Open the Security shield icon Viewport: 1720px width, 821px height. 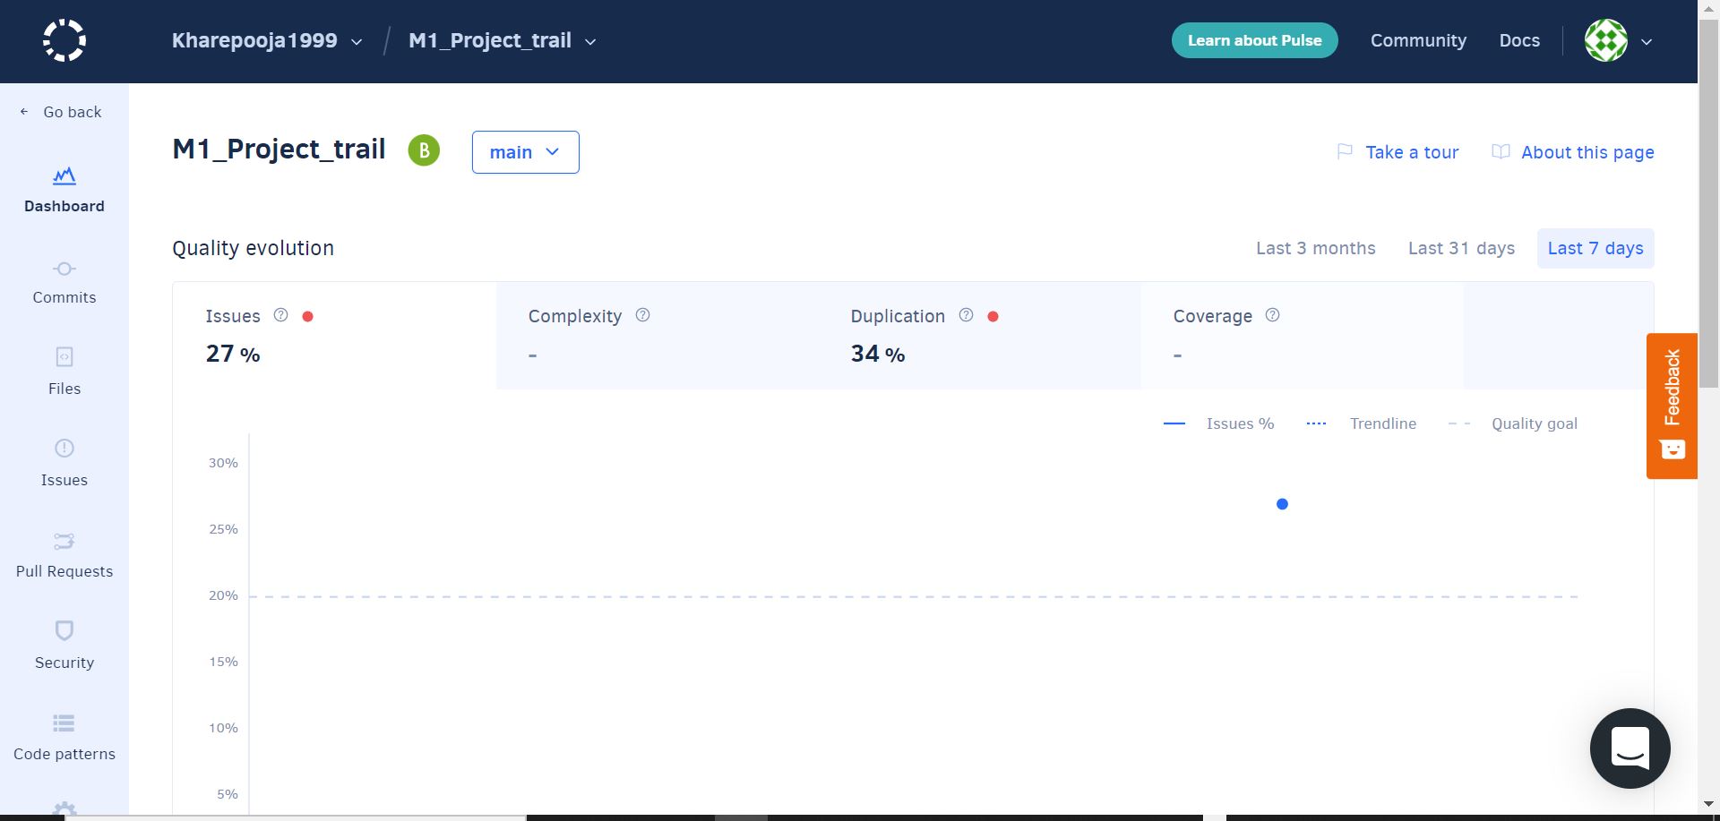coord(64,630)
